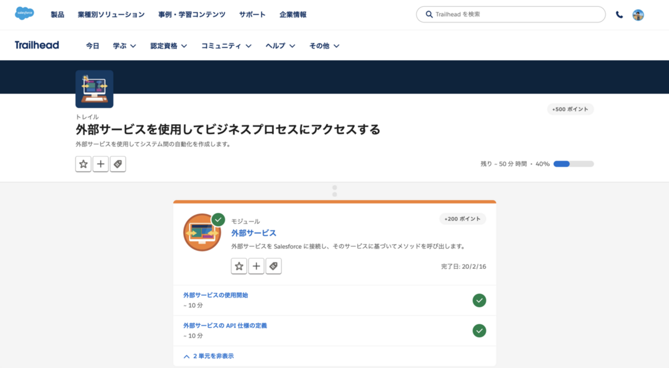
Task: Click the +500 ポイント badge
Action: tap(570, 109)
